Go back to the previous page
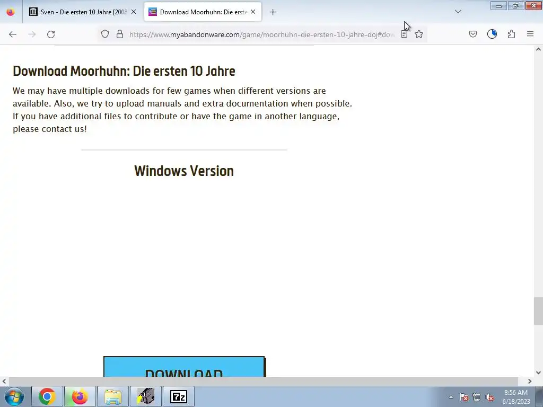Image resolution: width=543 pixels, height=407 pixels. click(13, 34)
